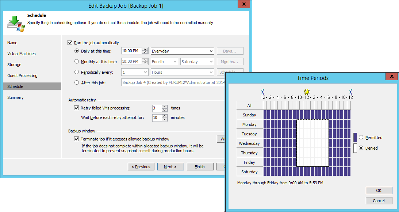Click the purple Permitted color swatch
399x212 pixels.
coord(355,138)
